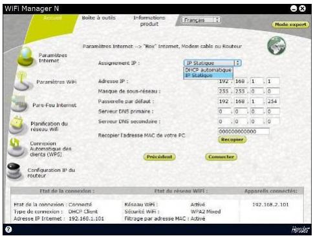Viewport: 313px width, 236px height.
Task: Click first Serveur DNS secondaire octet field
Action: pos(224,122)
